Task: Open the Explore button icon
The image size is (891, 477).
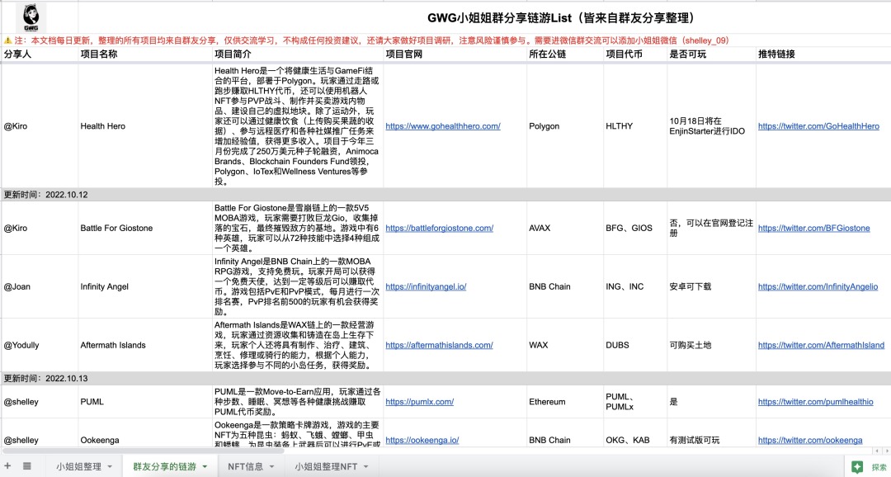Action: tap(857, 467)
